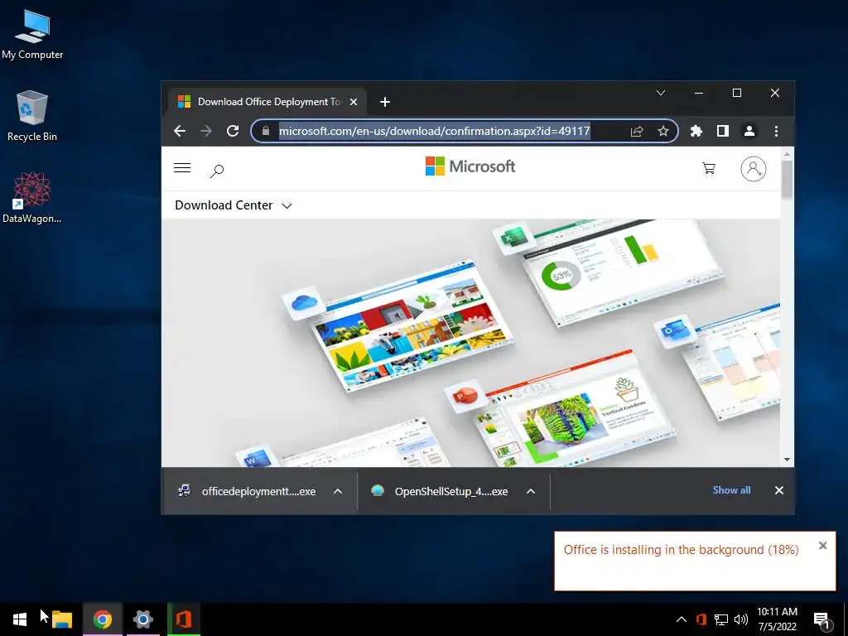The image size is (848, 636).
Task: Select the My Computer desktop icon
Action: [x=32, y=34]
